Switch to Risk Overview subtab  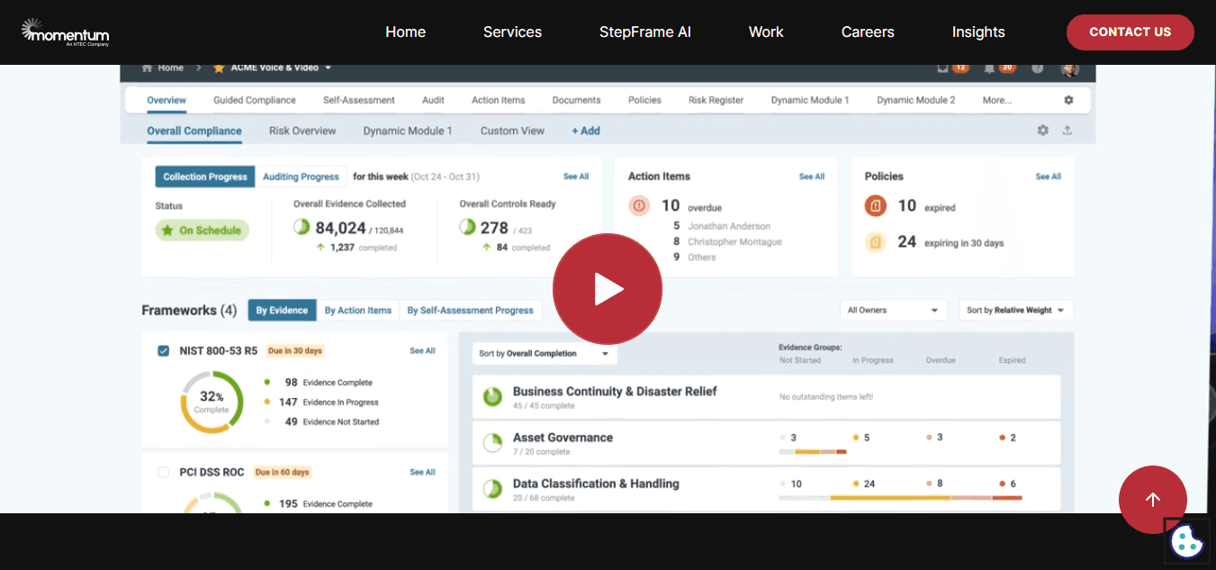click(302, 131)
